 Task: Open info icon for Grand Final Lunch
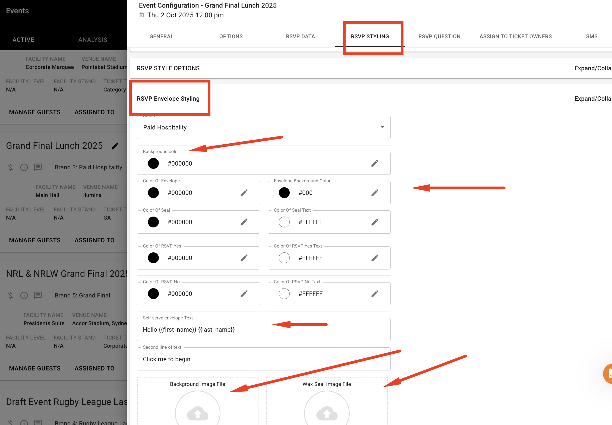[x=24, y=167]
